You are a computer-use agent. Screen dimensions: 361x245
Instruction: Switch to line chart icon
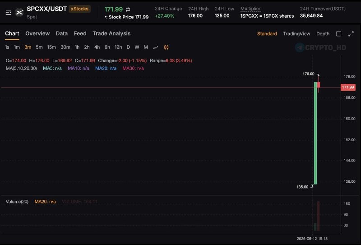[x=156, y=47]
